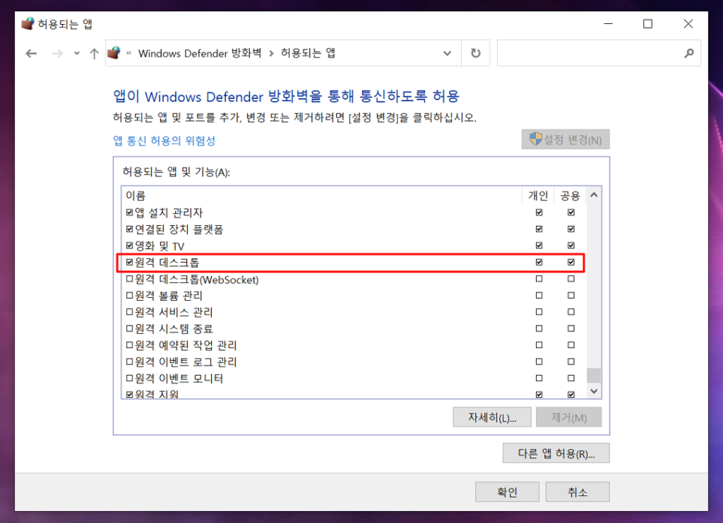Toggle 개인 checkbox for 앱 설치 관리자
The height and width of the screenshot is (523, 723).
539,212
